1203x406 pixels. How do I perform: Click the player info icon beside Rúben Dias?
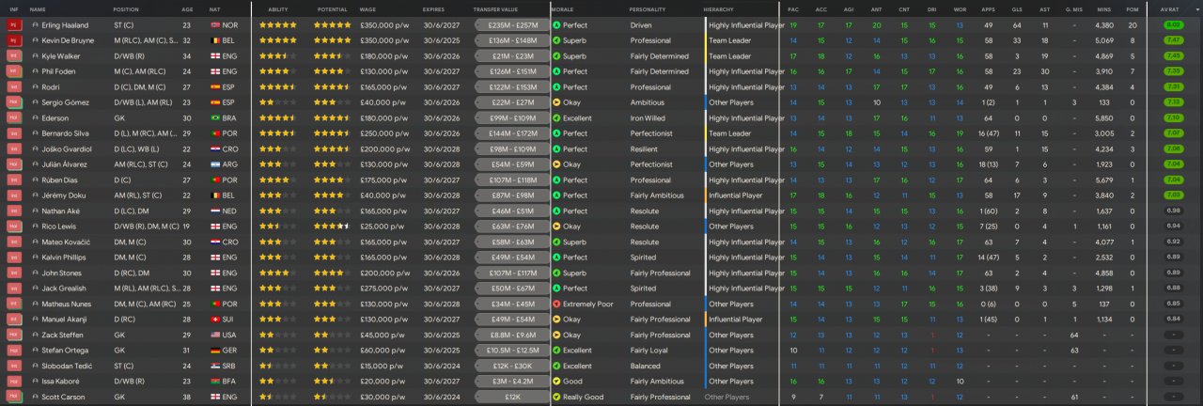36,180
